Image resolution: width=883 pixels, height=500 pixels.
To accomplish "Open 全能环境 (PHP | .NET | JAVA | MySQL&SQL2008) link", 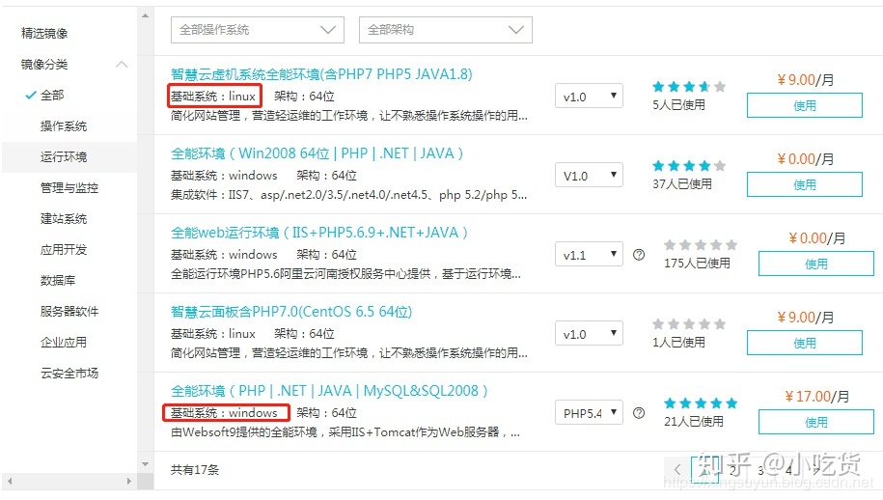I will [x=329, y=391].
